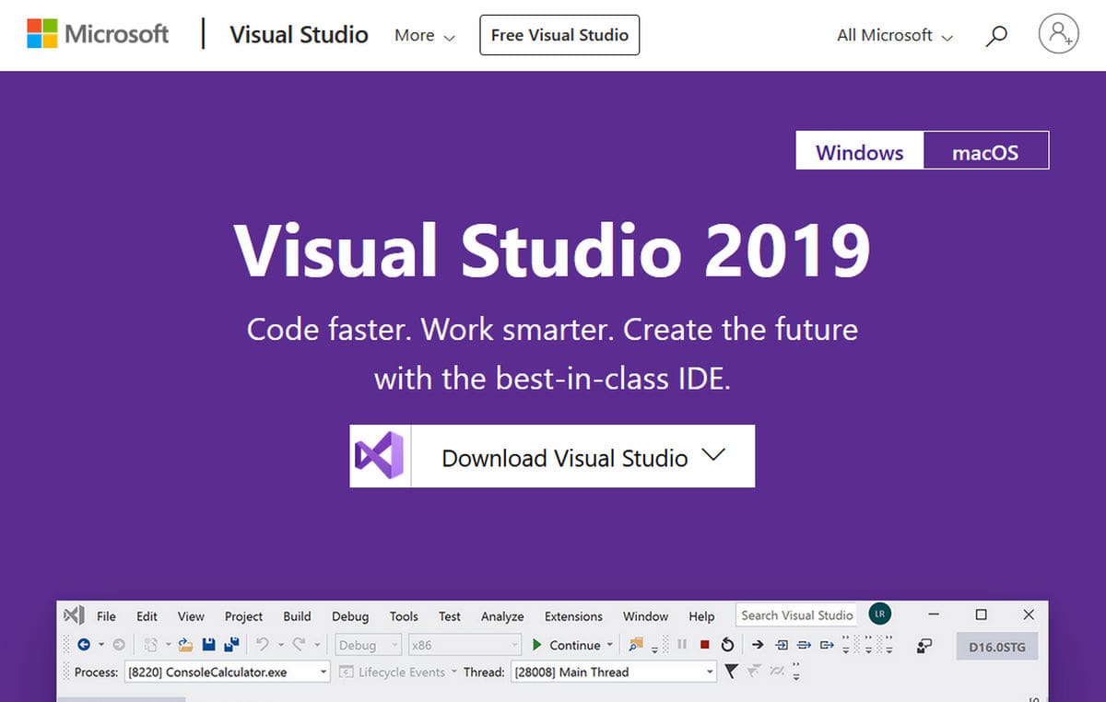Open the Debug configuration combo box
Screen dimensions: 1106x702
(x=367, y=645)
